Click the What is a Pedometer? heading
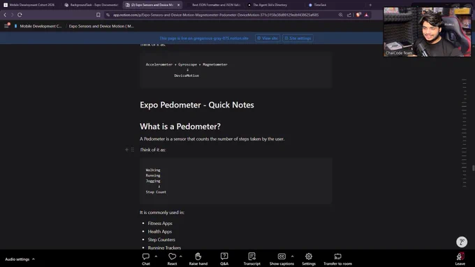 [x=180, y=127]
